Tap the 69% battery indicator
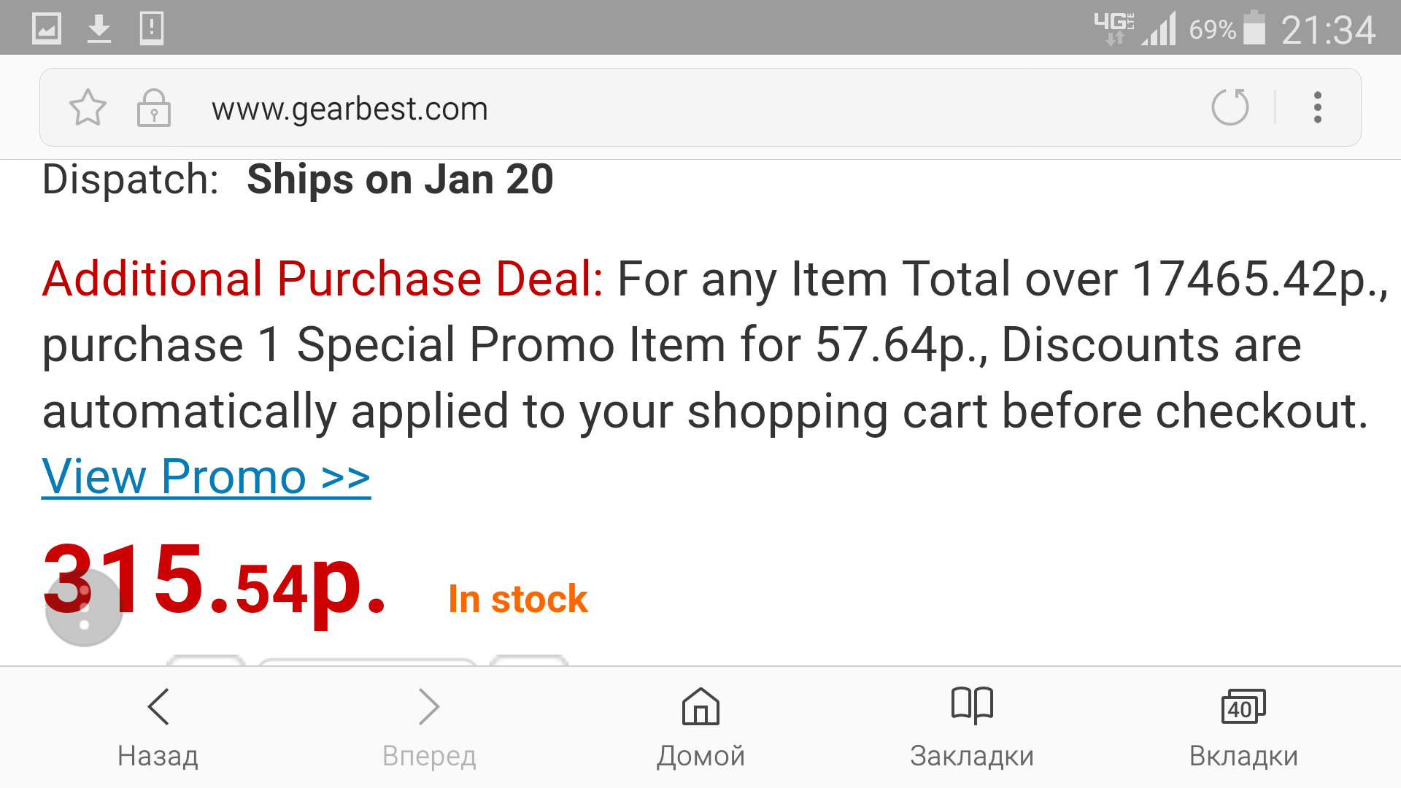The width and height of the screenshot is (1401, 788). (1226, 29)
